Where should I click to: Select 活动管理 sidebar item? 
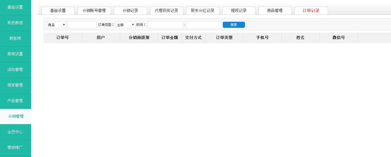coord(15,70)
